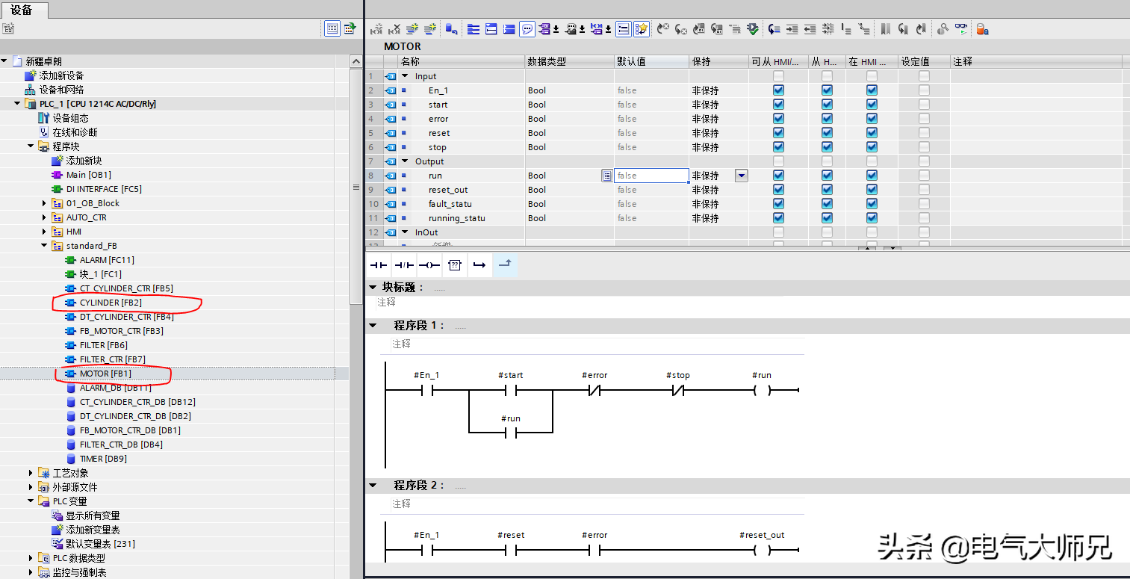
Task: Insert an empty box instruction
Action: 454,265
